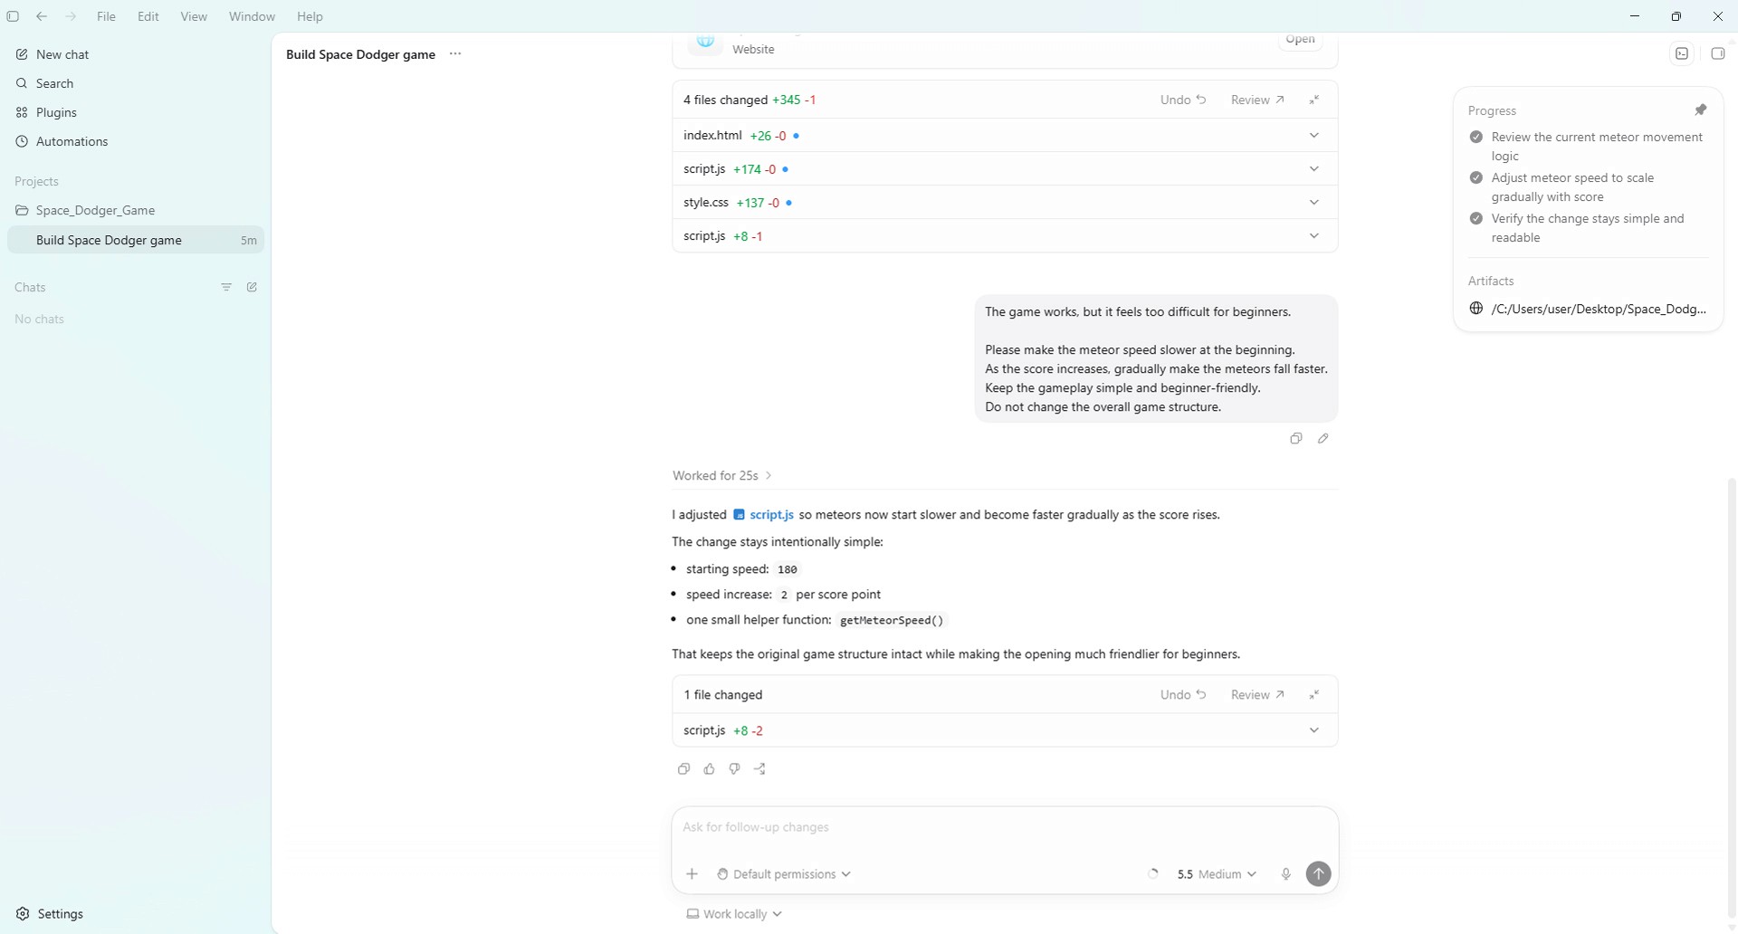This screenshot has width=1738, height=934.
Task: Click the pin icon in Progress panel
Action: tap(1701, 110)
